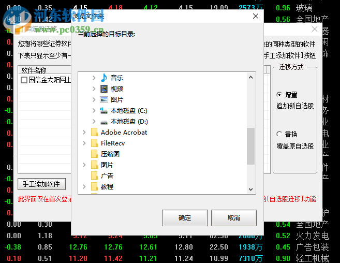Click the pictures library icon beside 图片
The image size is (340, 263).
click(104, 99)
